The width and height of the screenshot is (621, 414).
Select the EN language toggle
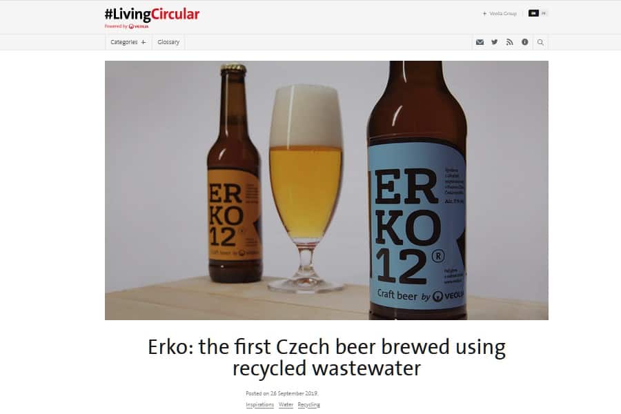click(533, 13)
